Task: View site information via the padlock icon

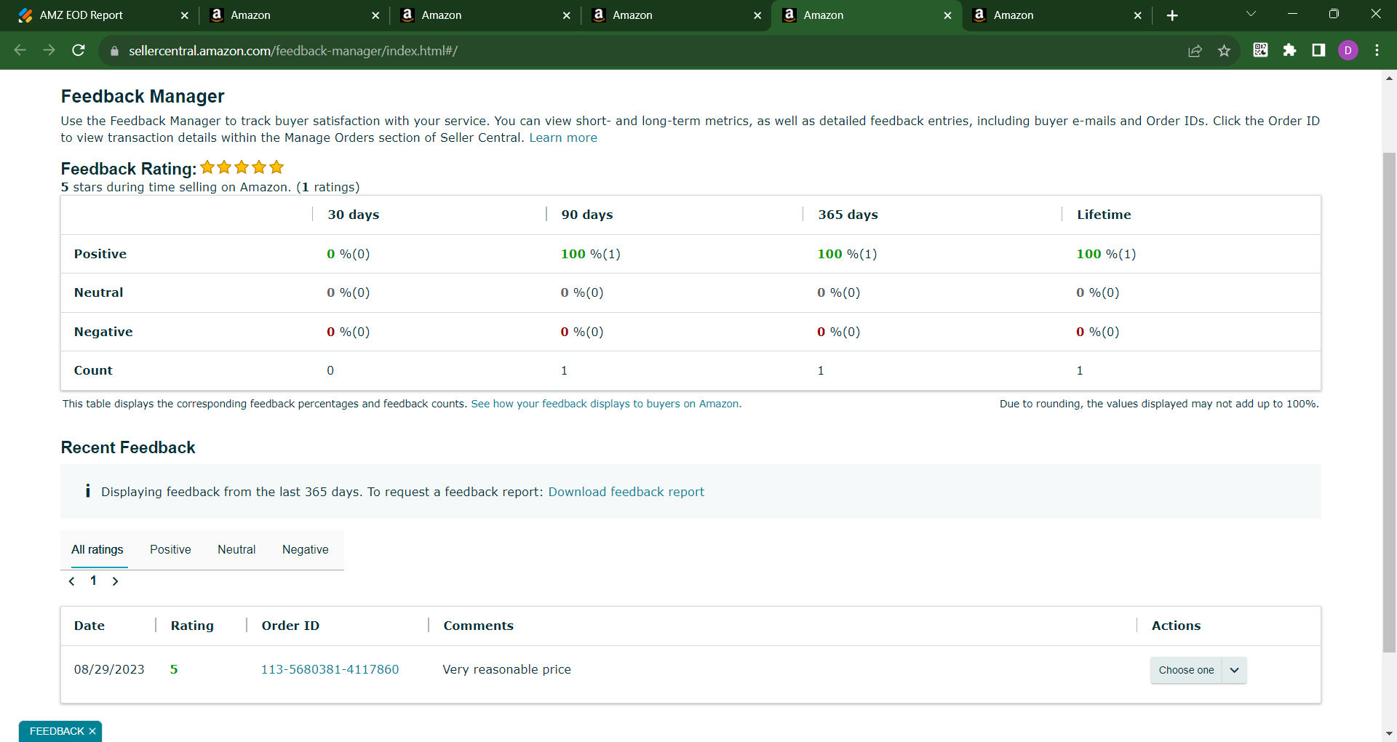Action: [114, 51]
